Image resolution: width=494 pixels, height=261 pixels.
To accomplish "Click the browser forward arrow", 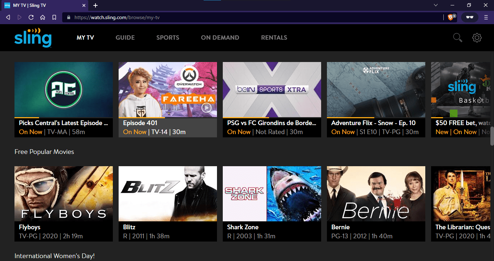I will (x=20, y=17).
